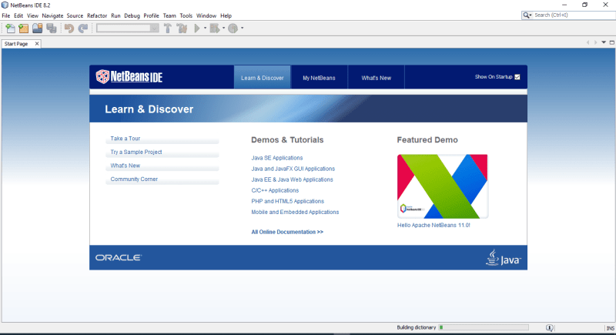Click What's New in the left list
Screen dimensions: 616x335
tap(125, 166)
